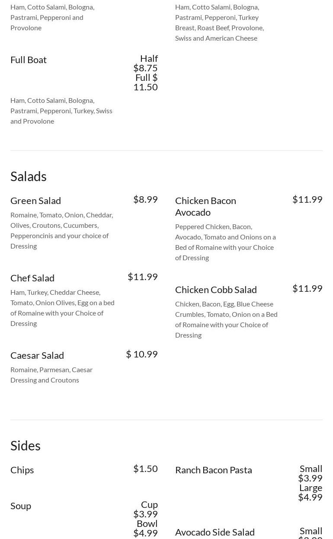Click the Chips side item

(x=22, y=470)
